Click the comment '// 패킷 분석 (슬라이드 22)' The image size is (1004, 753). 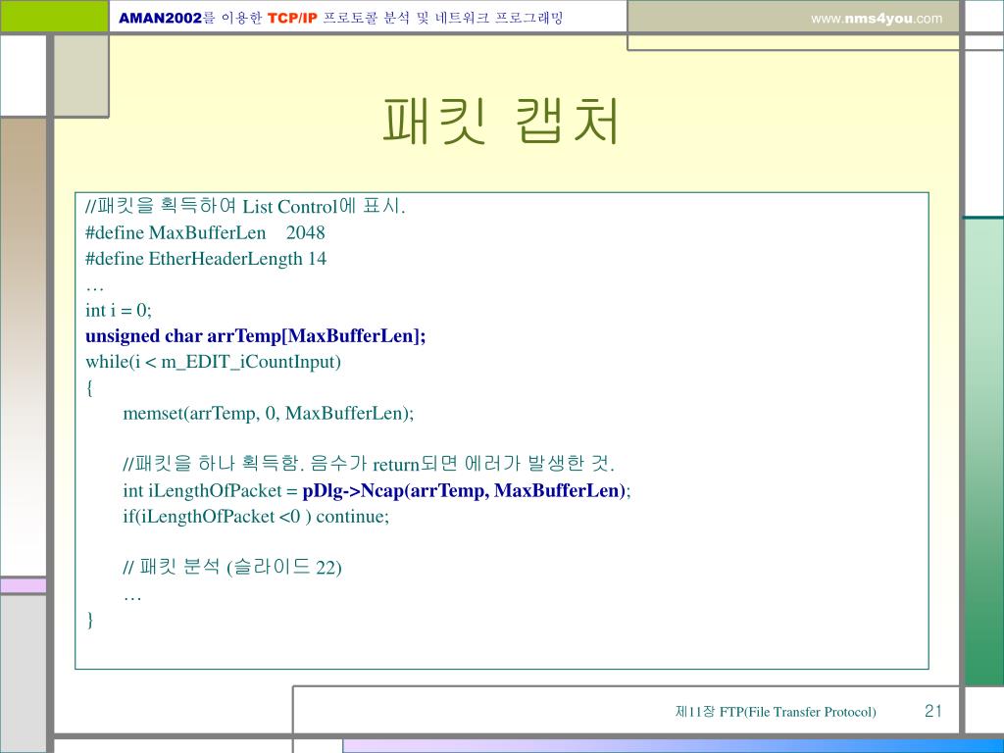tap(232, 568)
